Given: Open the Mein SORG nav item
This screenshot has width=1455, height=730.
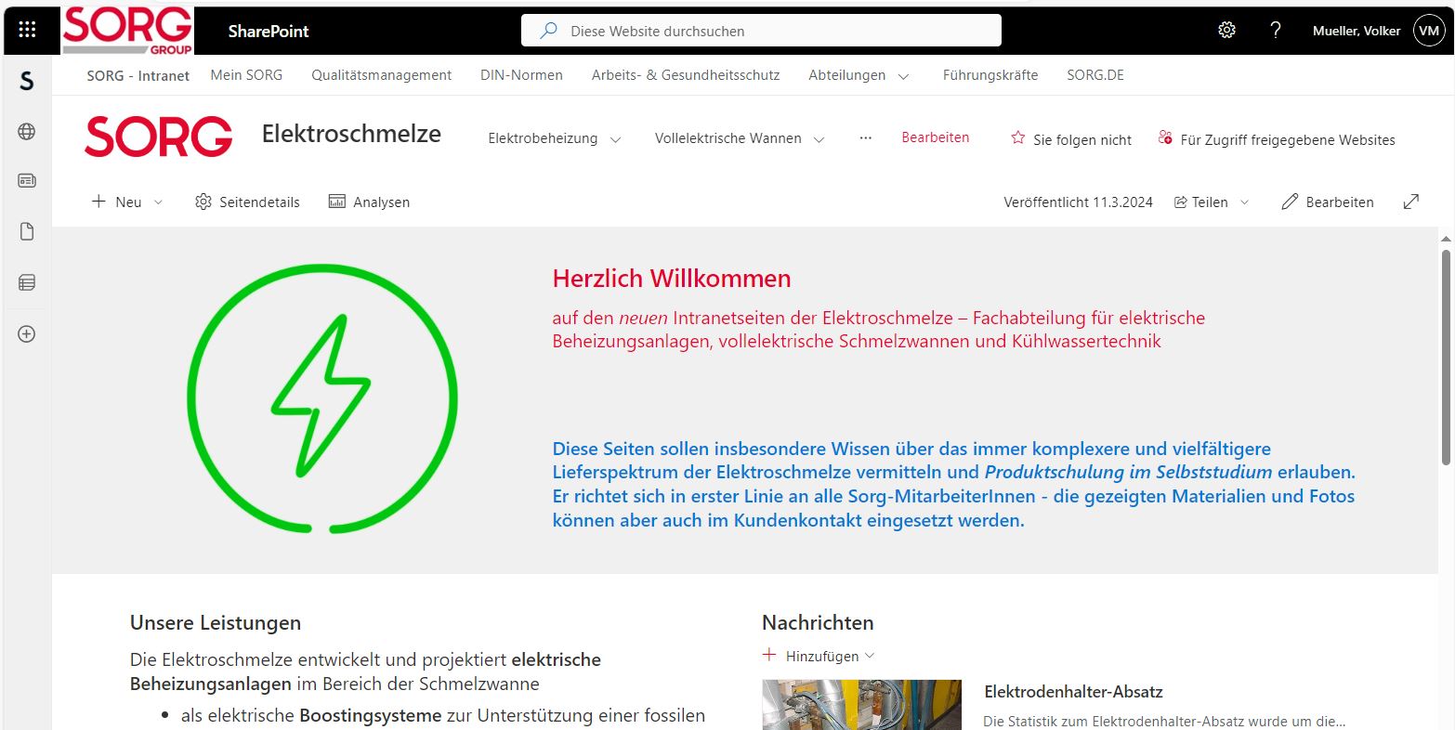Looking at the screenshot, I should (x=246, y=75).
